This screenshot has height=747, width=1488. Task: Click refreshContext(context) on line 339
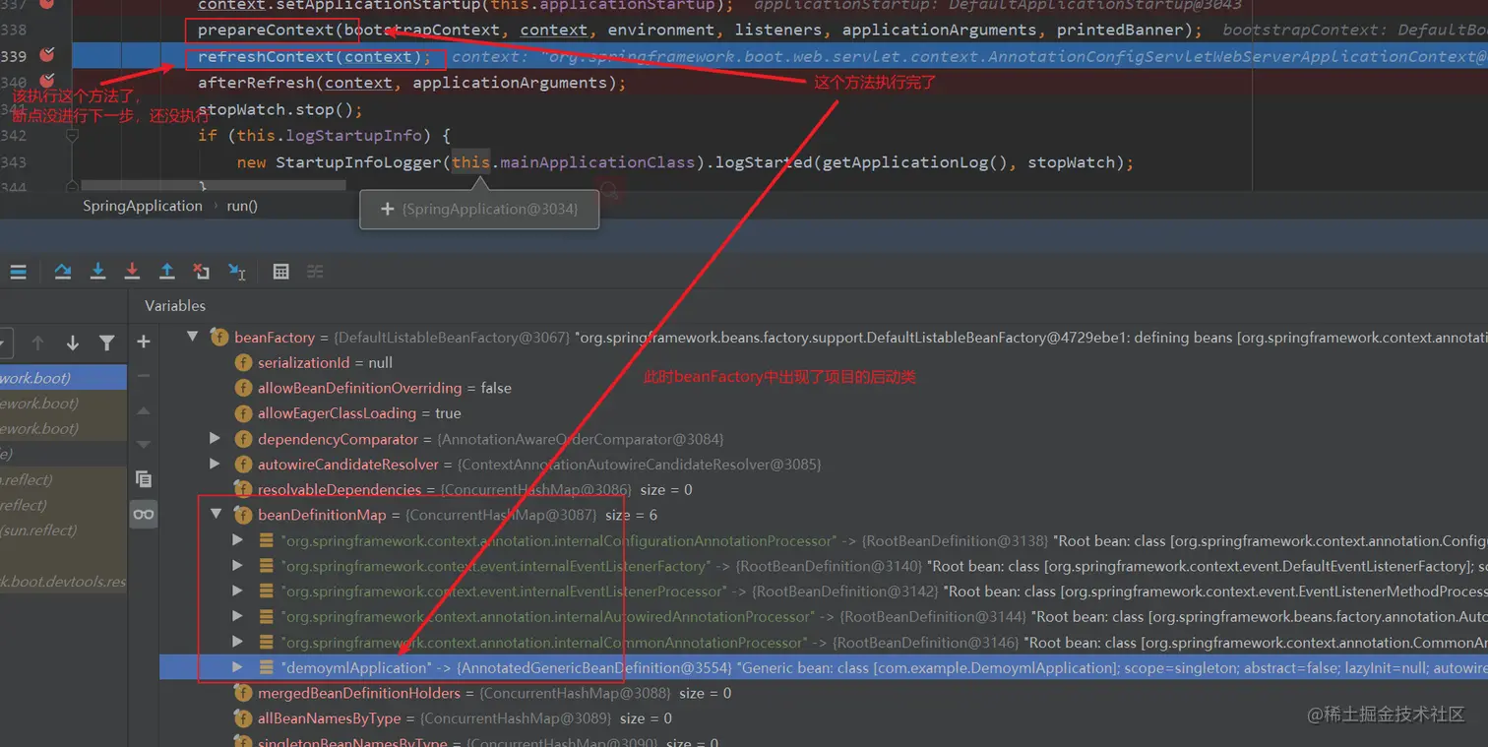point(314,56)
